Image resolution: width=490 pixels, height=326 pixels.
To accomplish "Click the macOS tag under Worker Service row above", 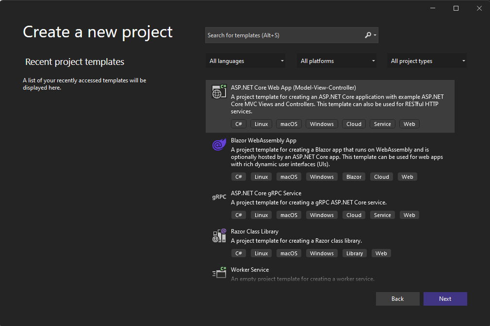I will 289,253.
